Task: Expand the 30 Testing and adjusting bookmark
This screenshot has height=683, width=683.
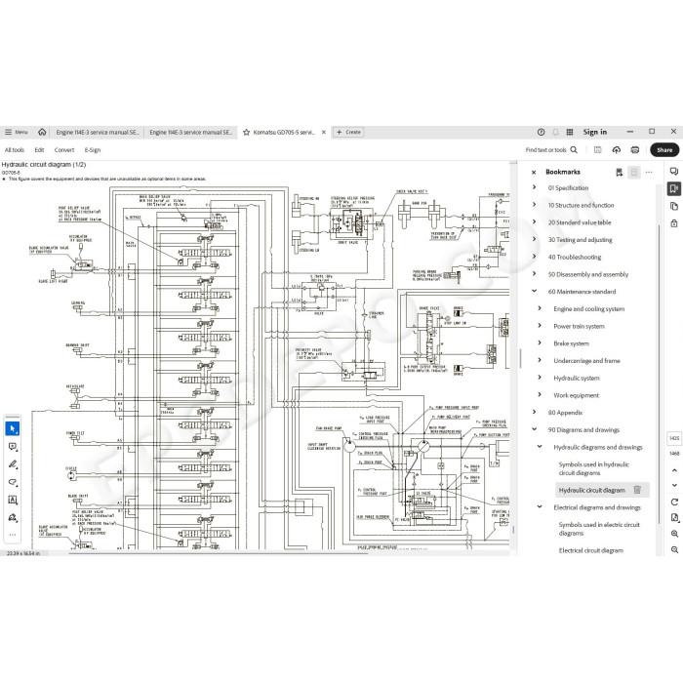Action: tap(535, 239)
